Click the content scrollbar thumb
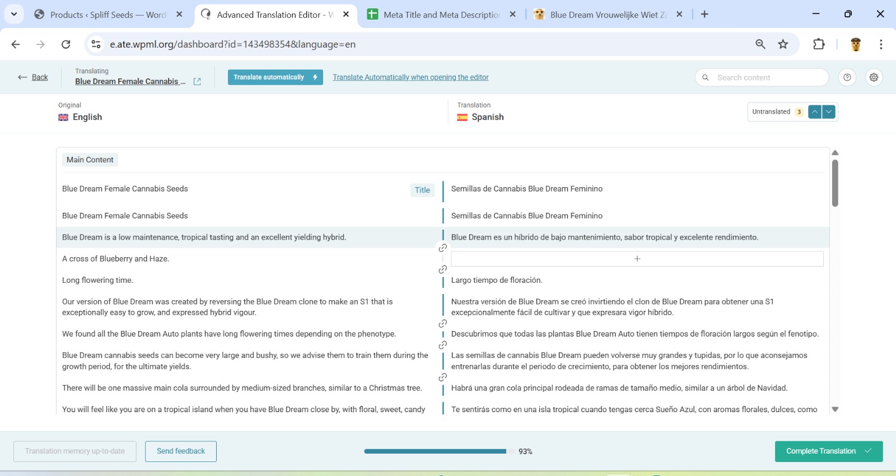896x476 pixels. 835,183
